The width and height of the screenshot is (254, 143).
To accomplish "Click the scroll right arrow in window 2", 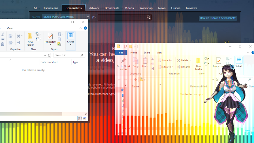I will tap(86, 114).
